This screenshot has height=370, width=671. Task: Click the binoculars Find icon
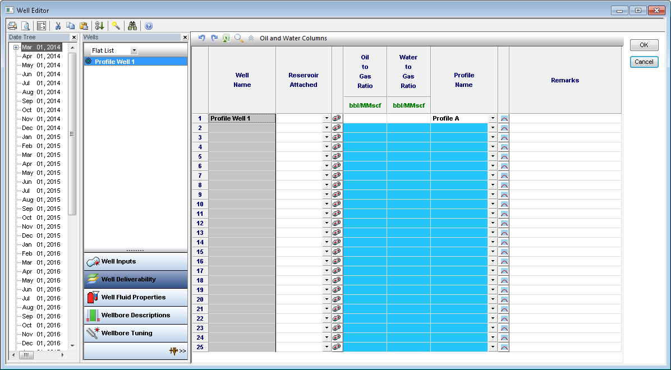click(132, 26)
